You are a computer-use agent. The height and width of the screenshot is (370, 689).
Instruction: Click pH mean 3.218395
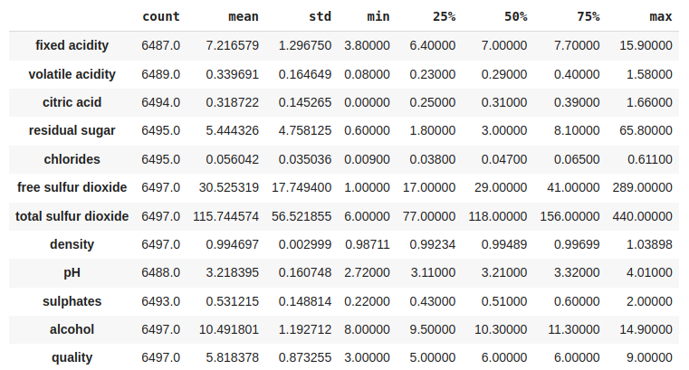(233, 272)
